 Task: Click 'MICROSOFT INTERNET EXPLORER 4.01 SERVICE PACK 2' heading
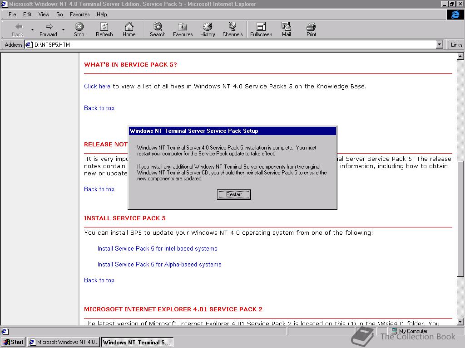click(x=173, y=309)
